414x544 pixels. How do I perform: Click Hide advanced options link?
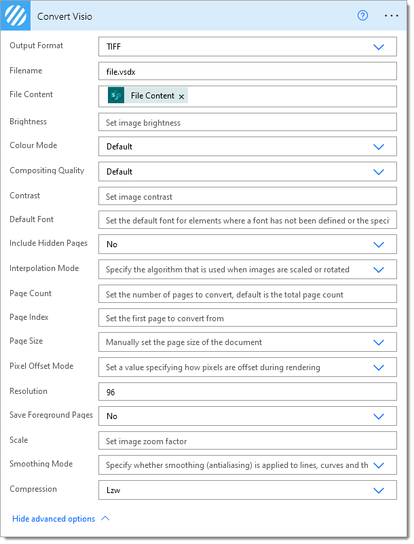coord(54,519)
